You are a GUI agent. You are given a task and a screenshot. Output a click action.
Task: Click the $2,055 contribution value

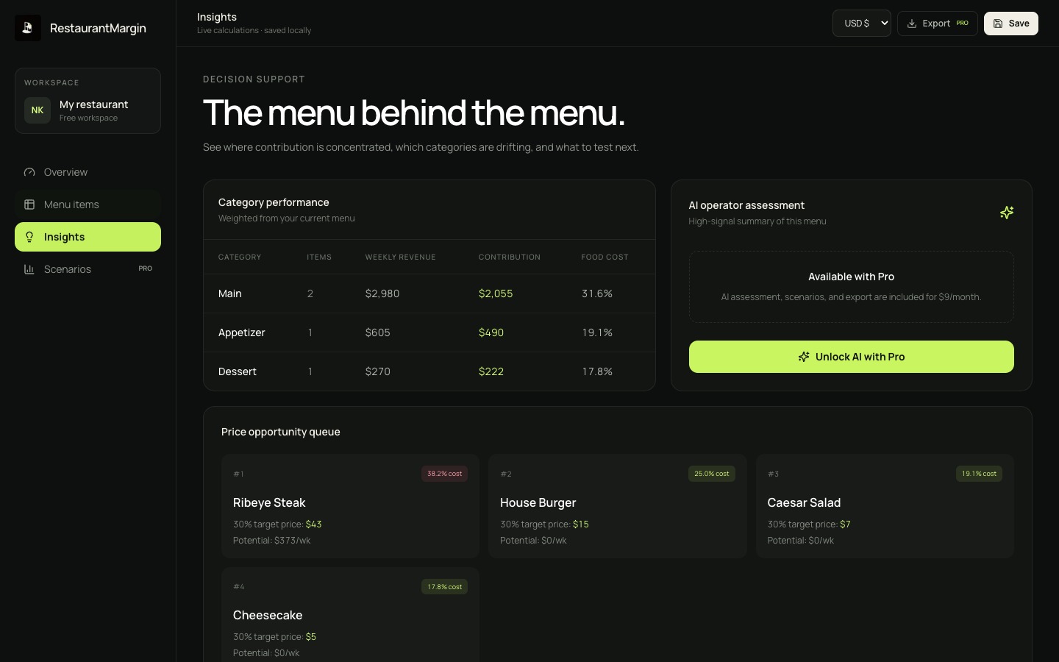[x=496, y=293]
